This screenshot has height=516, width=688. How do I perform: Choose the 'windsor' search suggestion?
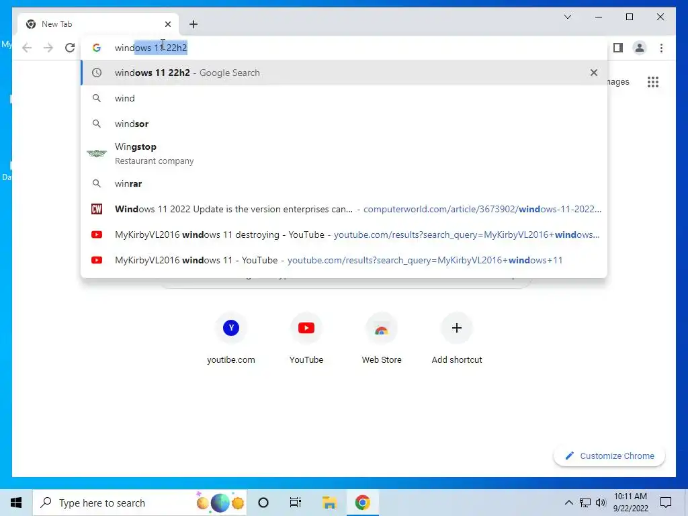click(344, 124)
